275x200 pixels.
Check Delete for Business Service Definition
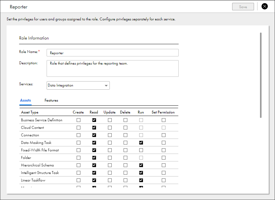click(x=125, y=120)
